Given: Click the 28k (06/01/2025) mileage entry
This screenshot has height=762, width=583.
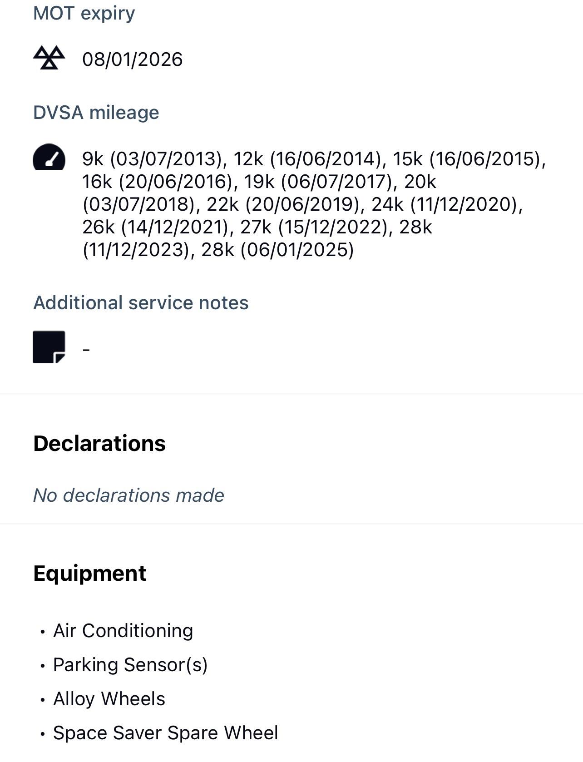Looking at the screenshot, I should coord(277,250).
